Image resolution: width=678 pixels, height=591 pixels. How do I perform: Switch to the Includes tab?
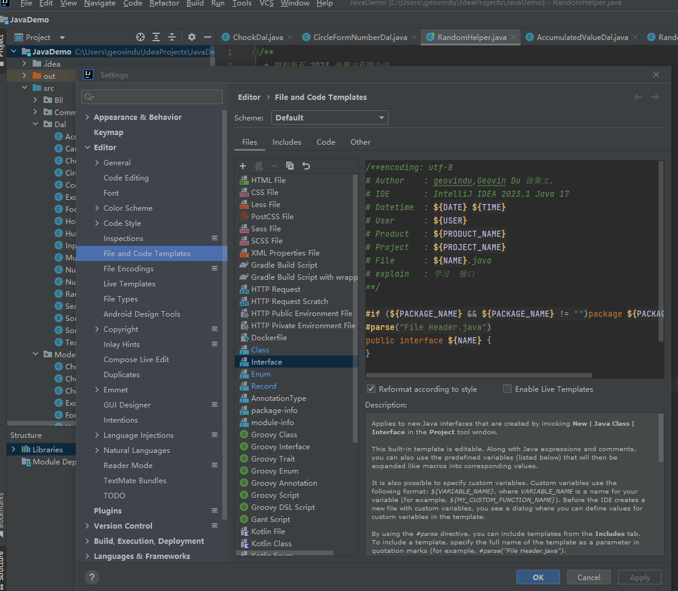pos(287,142)
